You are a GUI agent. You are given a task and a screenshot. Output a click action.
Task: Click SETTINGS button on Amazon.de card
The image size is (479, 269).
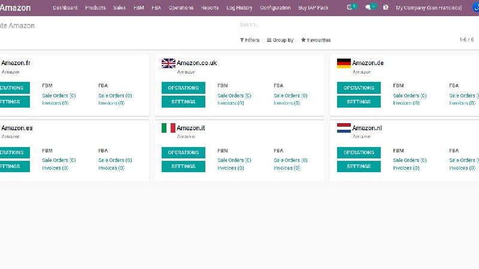pos(359,102)
